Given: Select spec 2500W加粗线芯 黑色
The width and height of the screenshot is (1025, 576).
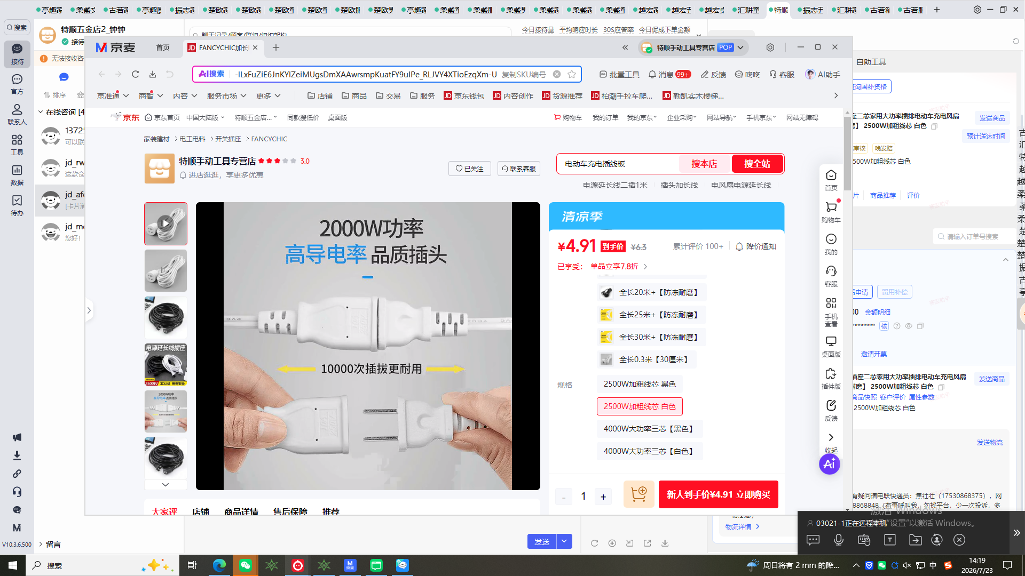Looking at the screenshot, I should point(640,384).
